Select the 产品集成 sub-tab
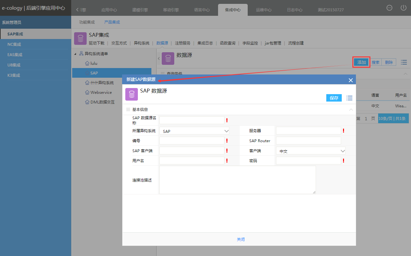 point(112,22)
